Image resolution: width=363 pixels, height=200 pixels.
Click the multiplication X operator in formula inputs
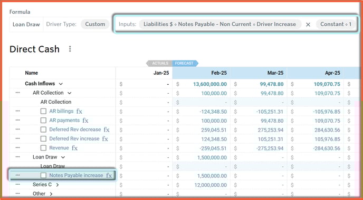coord(308,25)
